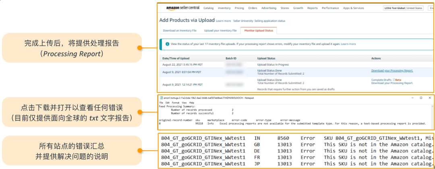435x169 pixels.
Task: Expand the Catalog navigation menu
Action: point(209,8)
